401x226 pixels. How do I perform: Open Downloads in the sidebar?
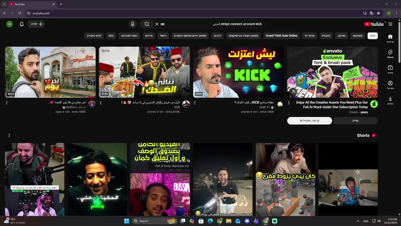(x=390, y=100)
